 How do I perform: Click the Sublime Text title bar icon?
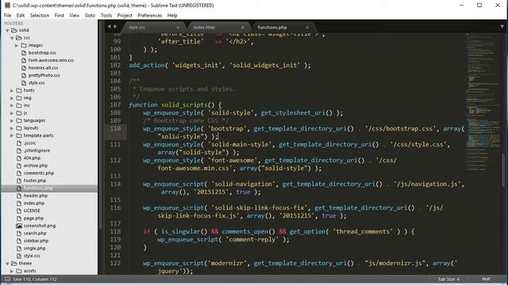click(x=7, y=6)
